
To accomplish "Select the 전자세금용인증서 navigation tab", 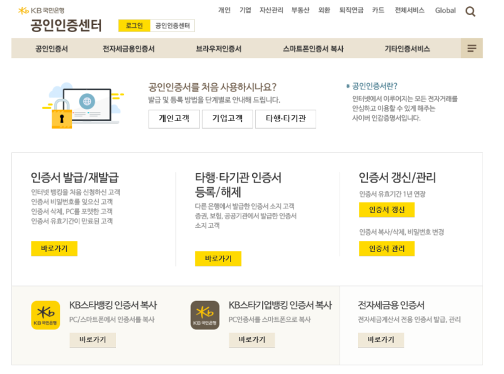I will (x=129, y=49).
